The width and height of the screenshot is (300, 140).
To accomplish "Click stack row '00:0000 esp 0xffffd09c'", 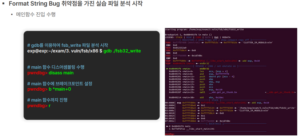I will tap(217, 103).
